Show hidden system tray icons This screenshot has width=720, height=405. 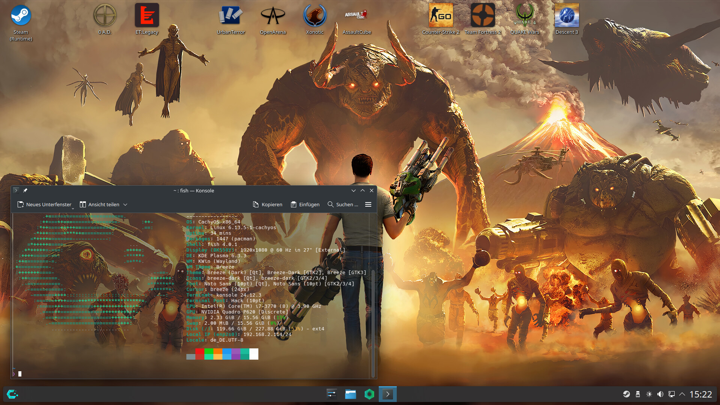(x=682, y=394)
